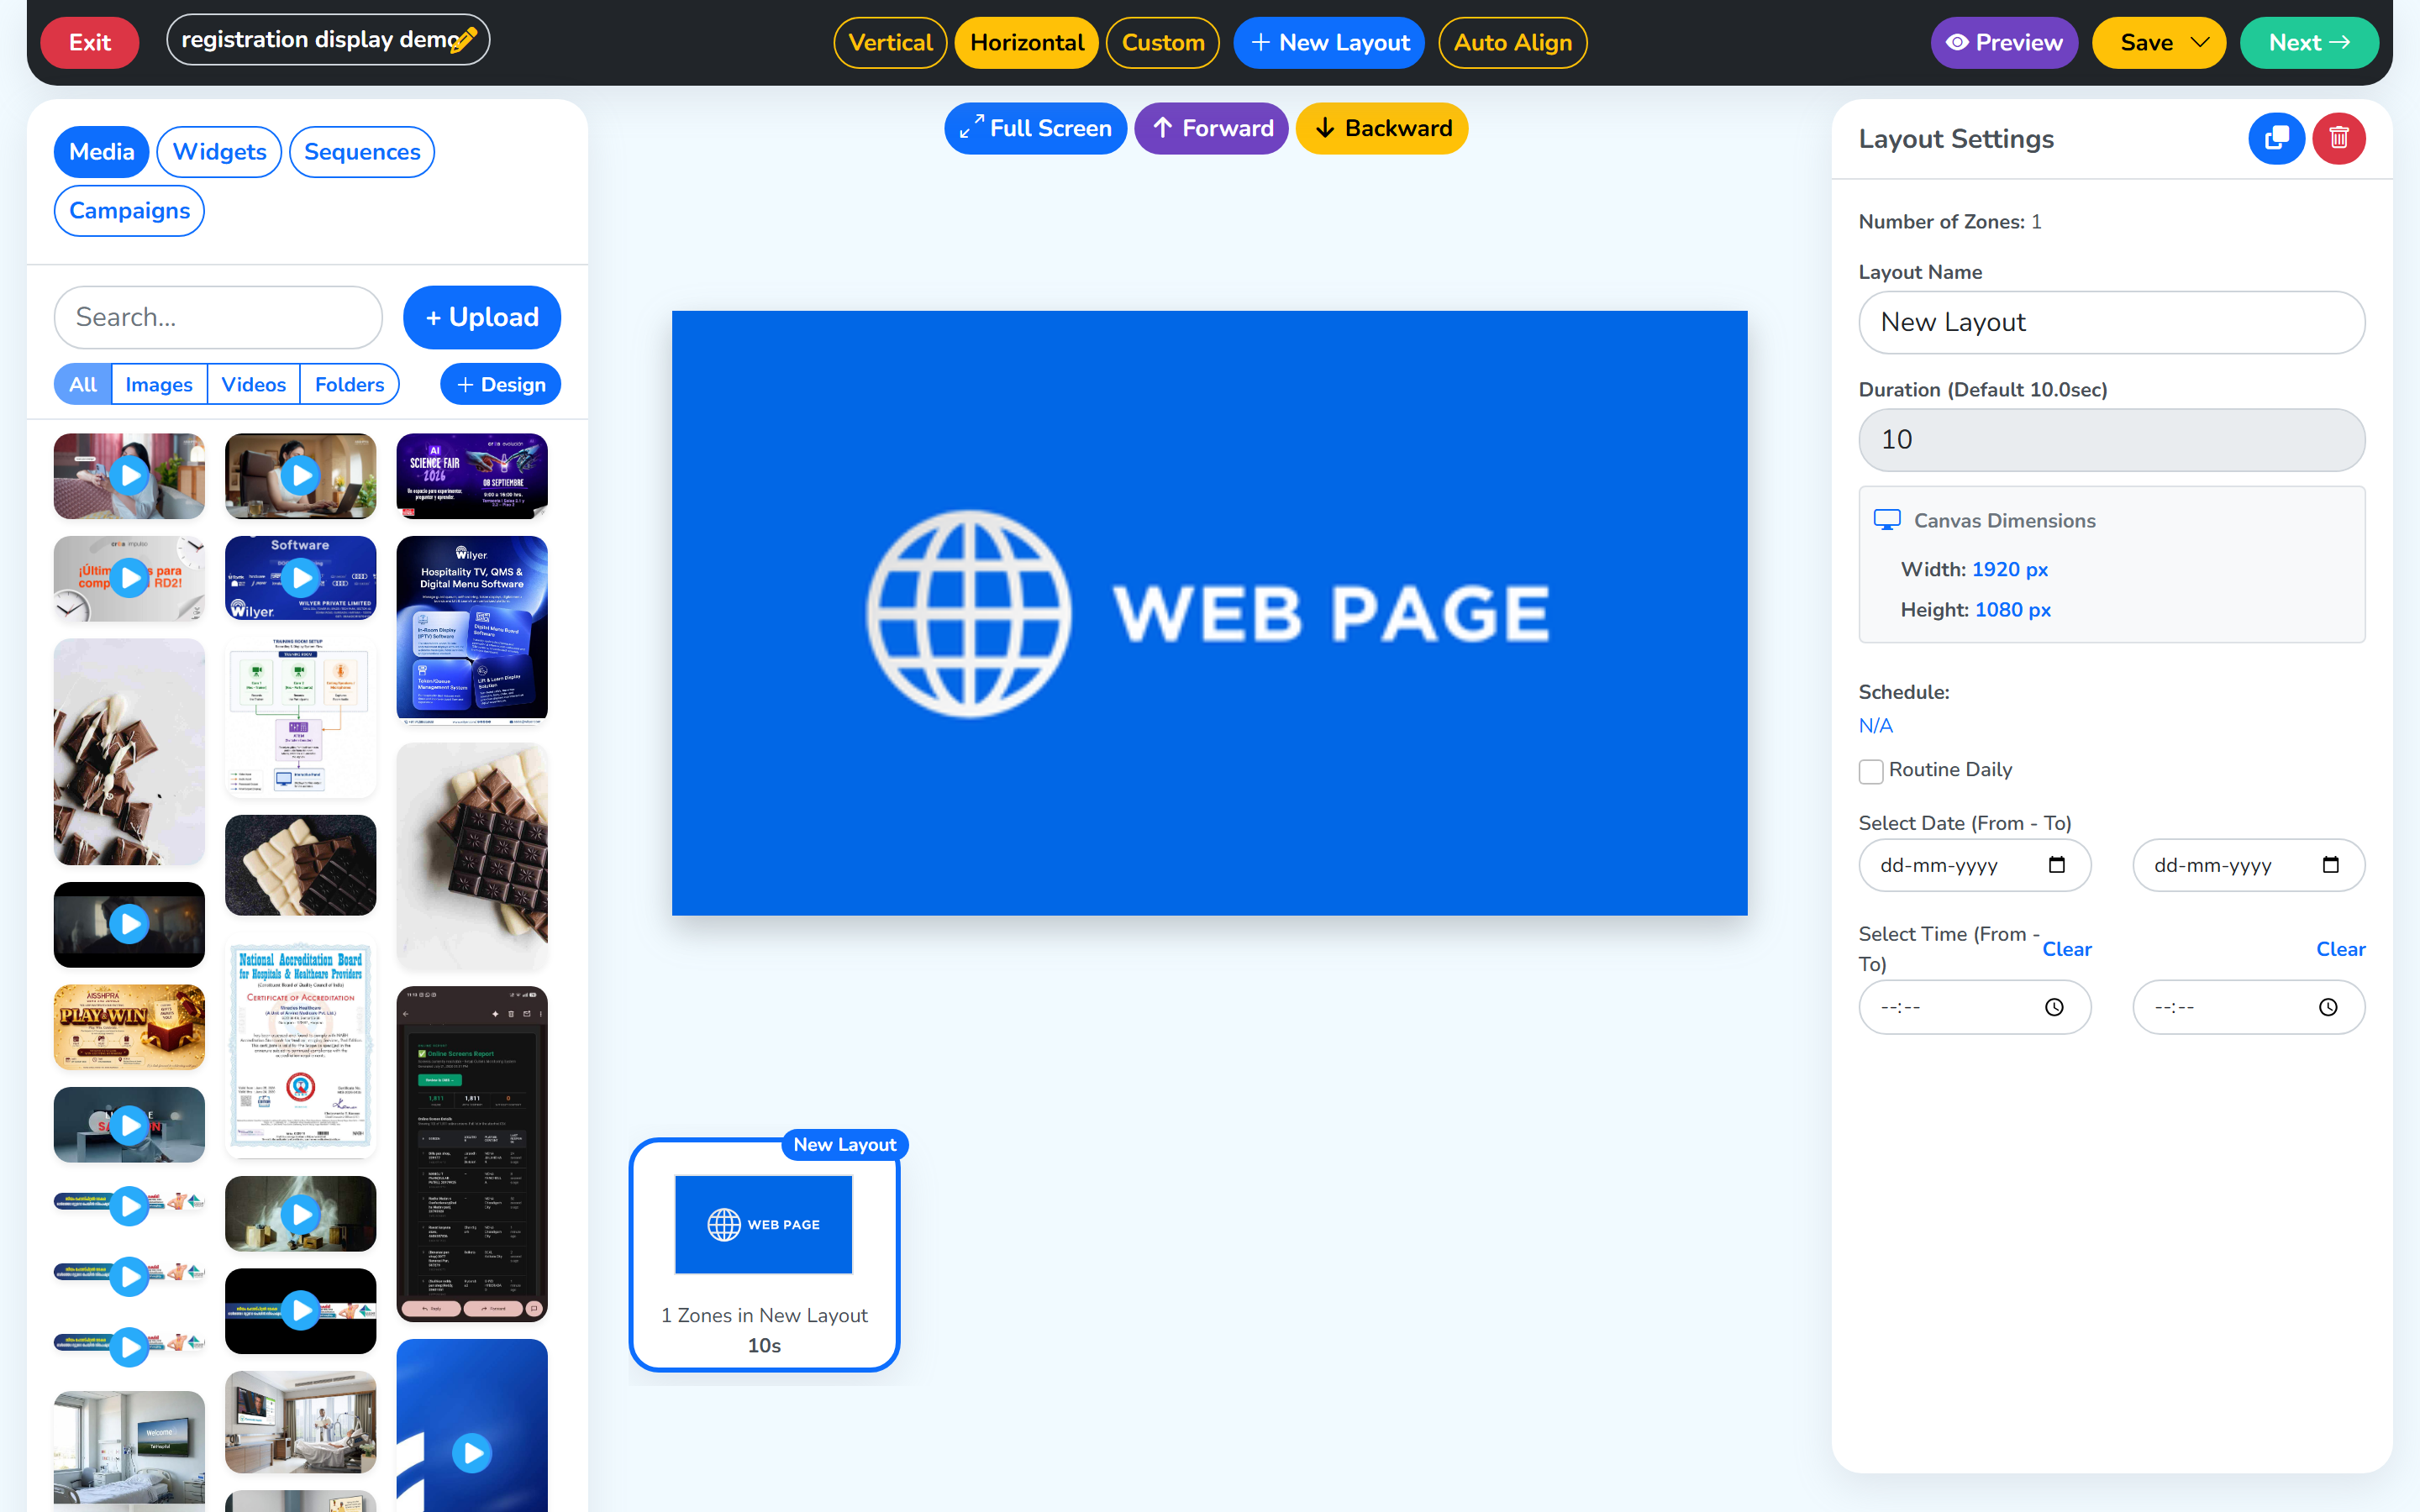
Task: Play the smoky room video thumbnail
Action: (x=300, y=1214)
